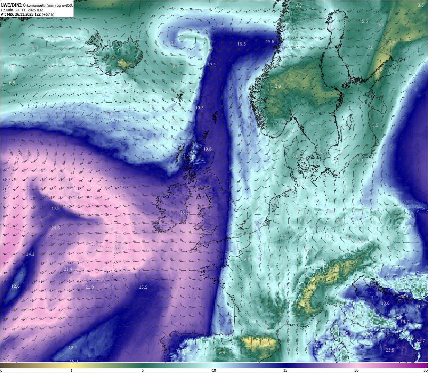Click the map value "7.3"
428x373 pixels.
pos(381,24)
